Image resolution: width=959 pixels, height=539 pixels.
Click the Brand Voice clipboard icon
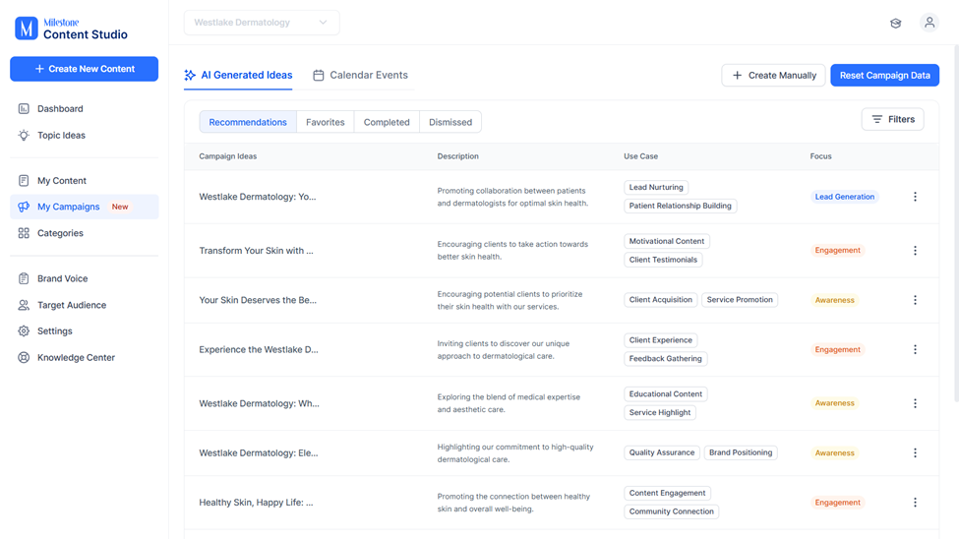(x=24, y=278)
